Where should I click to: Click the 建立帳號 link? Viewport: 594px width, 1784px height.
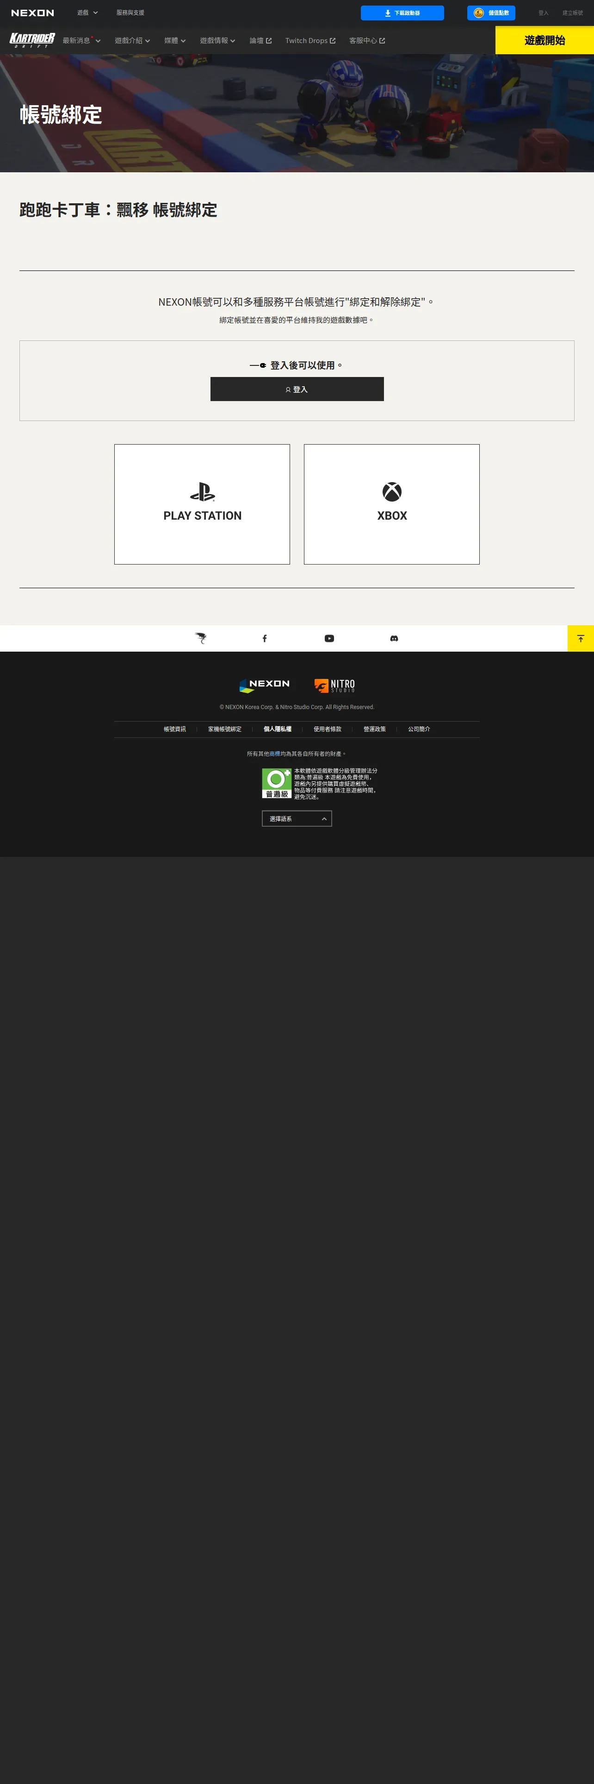click(573, 13)
